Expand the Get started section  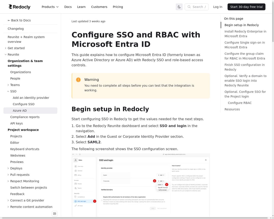coord(16,48)
